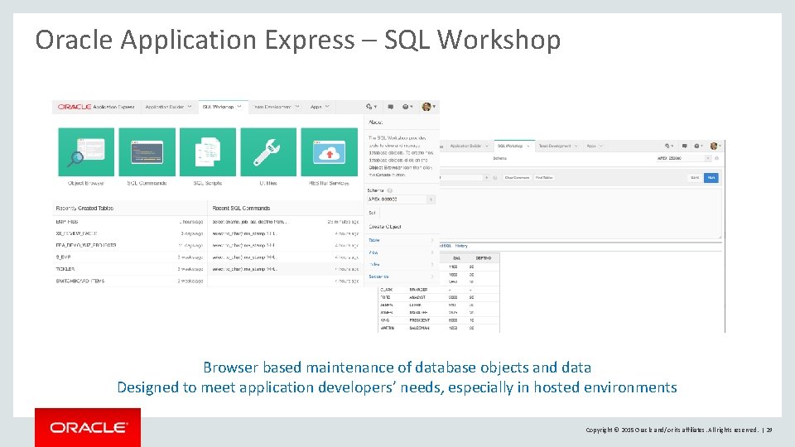Click inside the SQL command editor area
795x447 pixels.
tap(580, 212)
